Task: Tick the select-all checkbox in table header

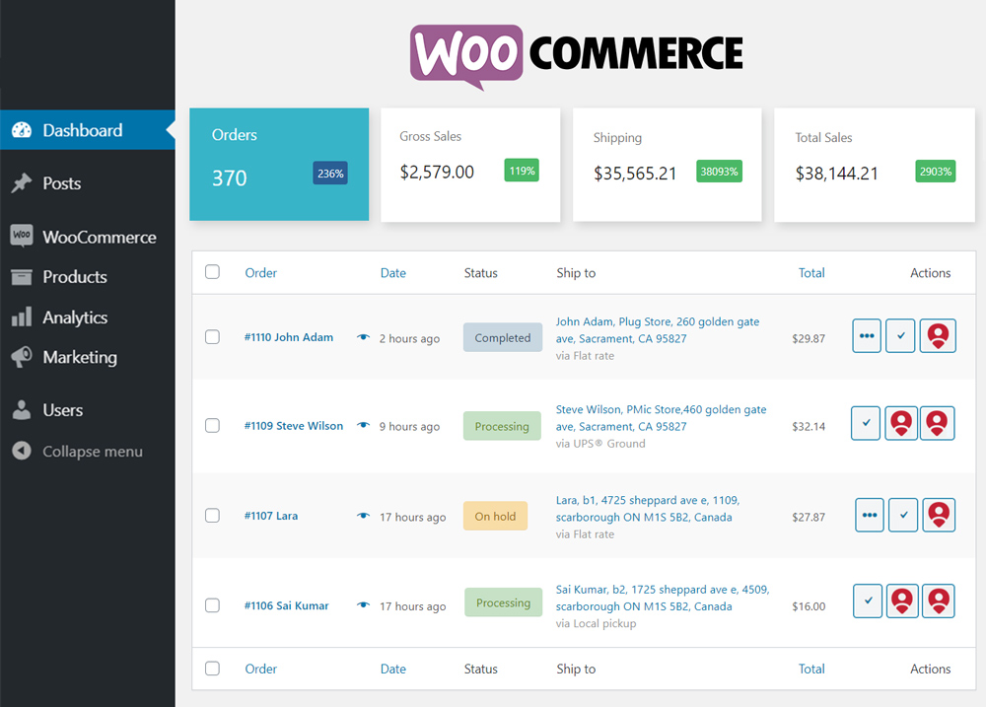Action: [x=213, y=272]
